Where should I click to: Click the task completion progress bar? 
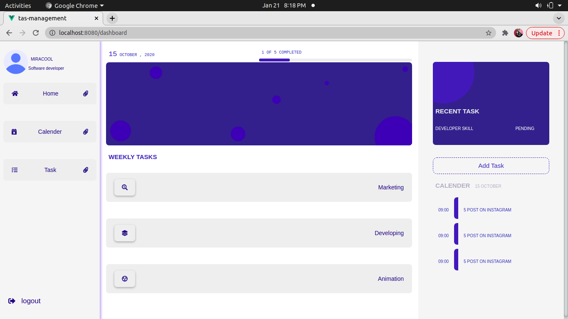tap(335, 60)
